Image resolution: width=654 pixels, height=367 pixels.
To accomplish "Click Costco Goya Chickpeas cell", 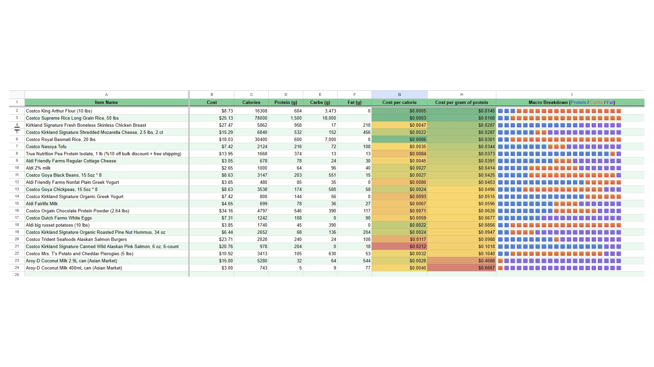I will [106, 189].
